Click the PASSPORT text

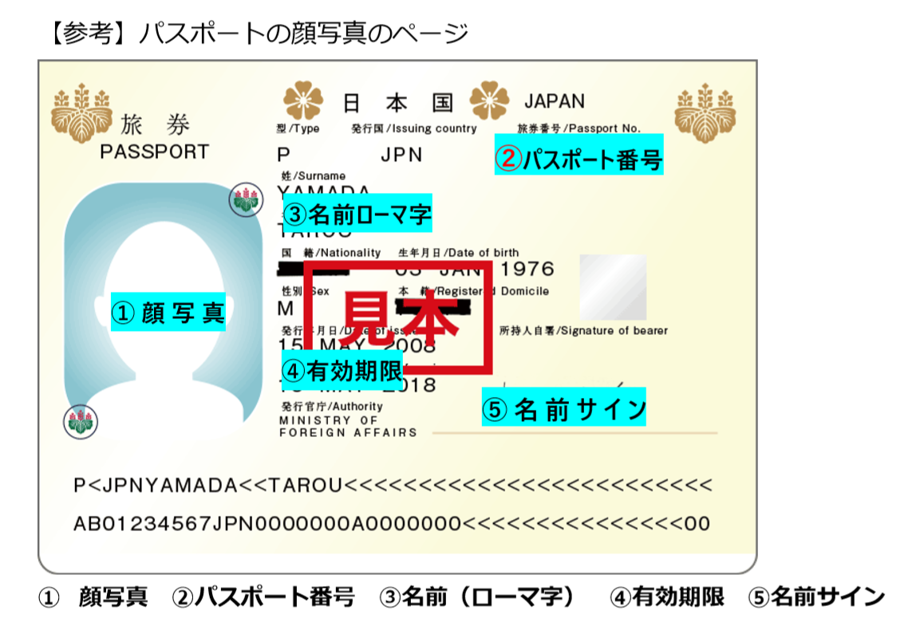[154, 152]
